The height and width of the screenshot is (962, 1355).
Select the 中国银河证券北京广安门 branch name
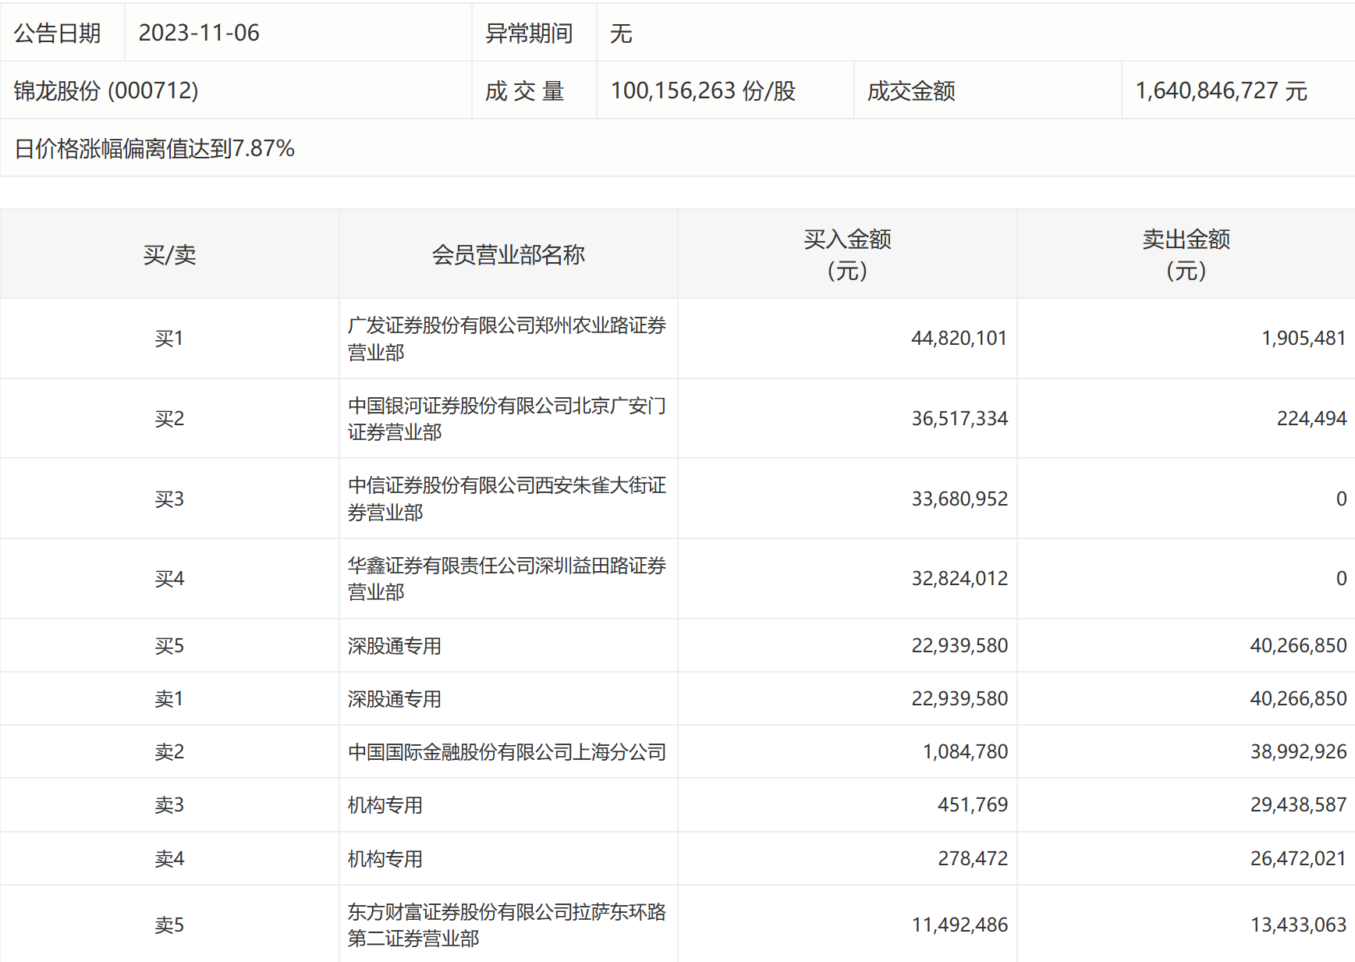506,419
